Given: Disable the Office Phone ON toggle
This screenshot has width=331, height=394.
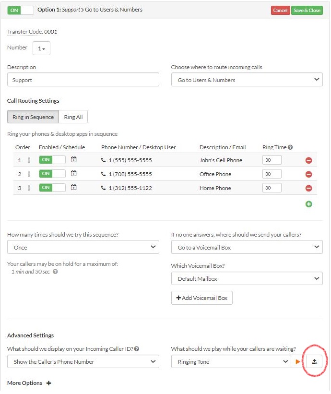Looking at the screenshot, I should 52,174.
